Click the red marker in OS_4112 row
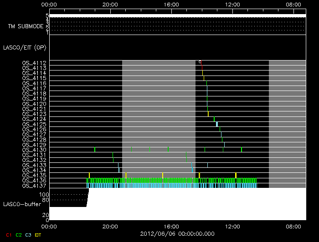Viewport: 319px width, 242px height. point(201,63)
